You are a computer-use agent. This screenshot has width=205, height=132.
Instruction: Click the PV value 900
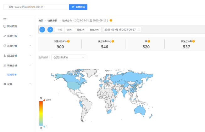[x=60, y=47]
